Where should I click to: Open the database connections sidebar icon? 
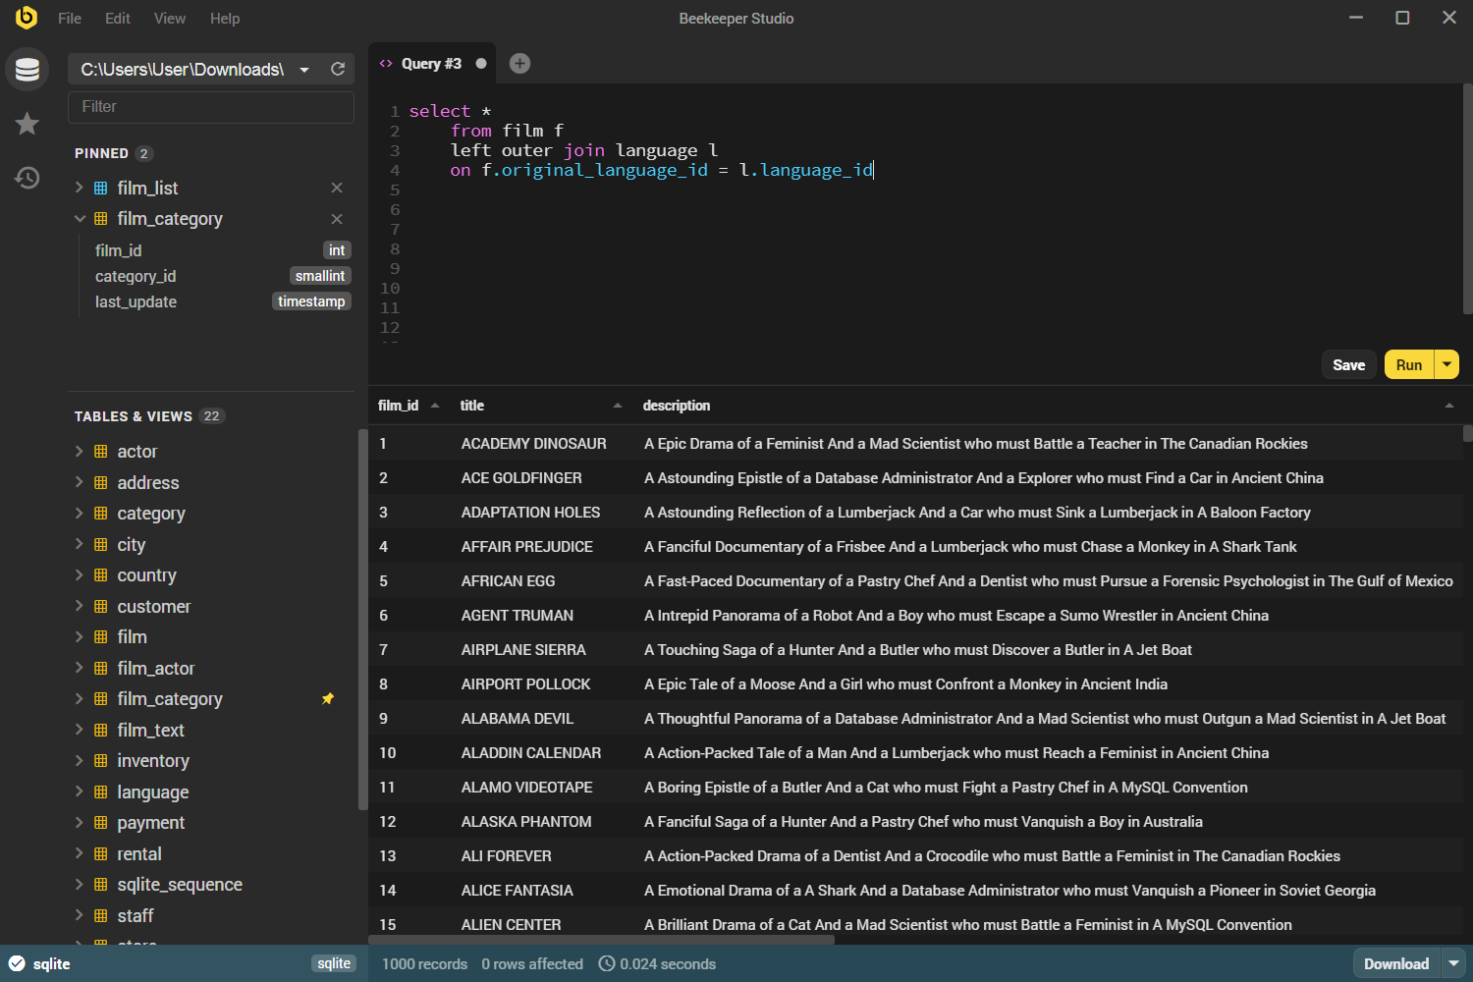tap(27, 70)
